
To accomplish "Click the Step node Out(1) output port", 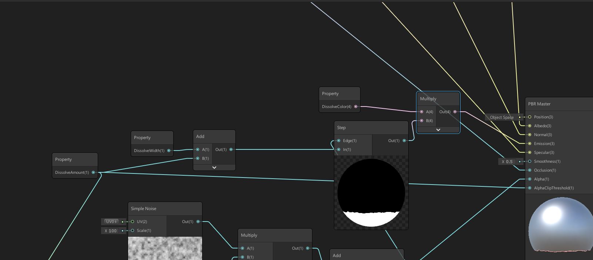I will (404, 141).
